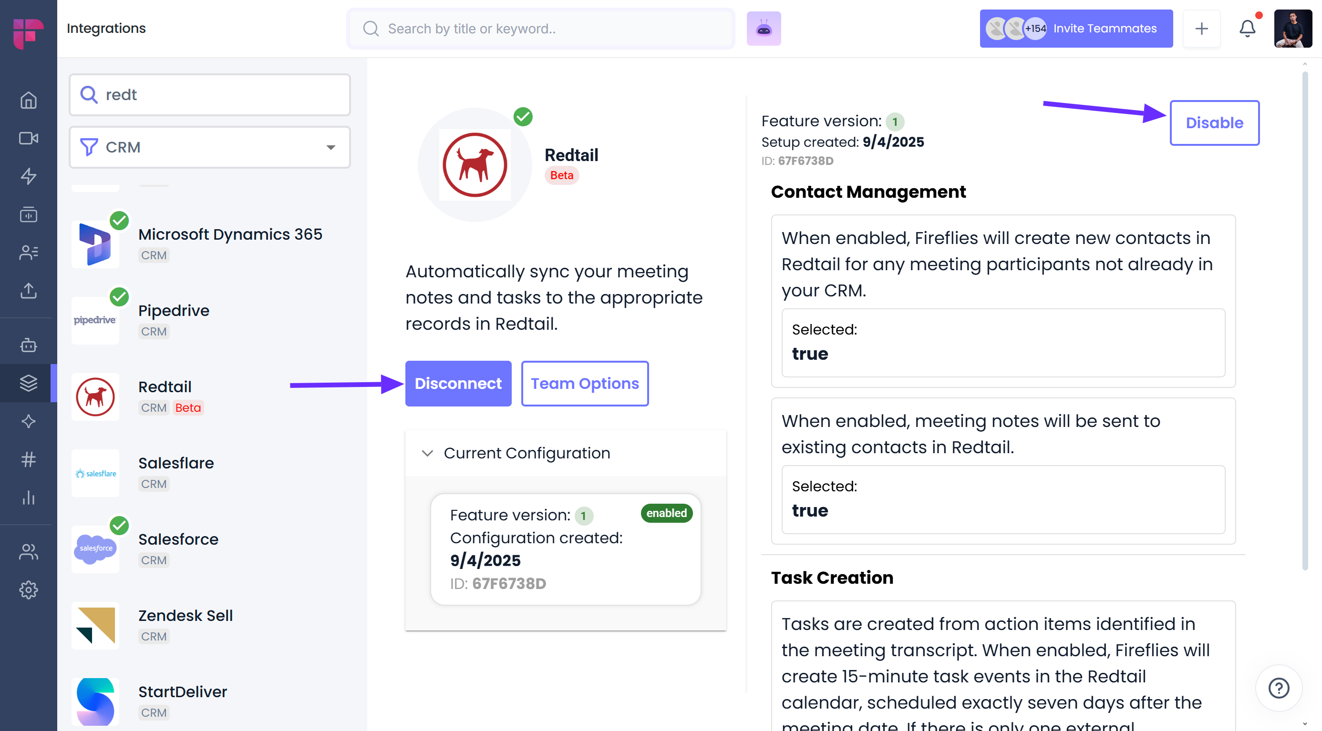Image resolution: width=1322 pixels, height=731 pixels.
Task: Open the purple AI bot icon
Action: coord(764,29)
